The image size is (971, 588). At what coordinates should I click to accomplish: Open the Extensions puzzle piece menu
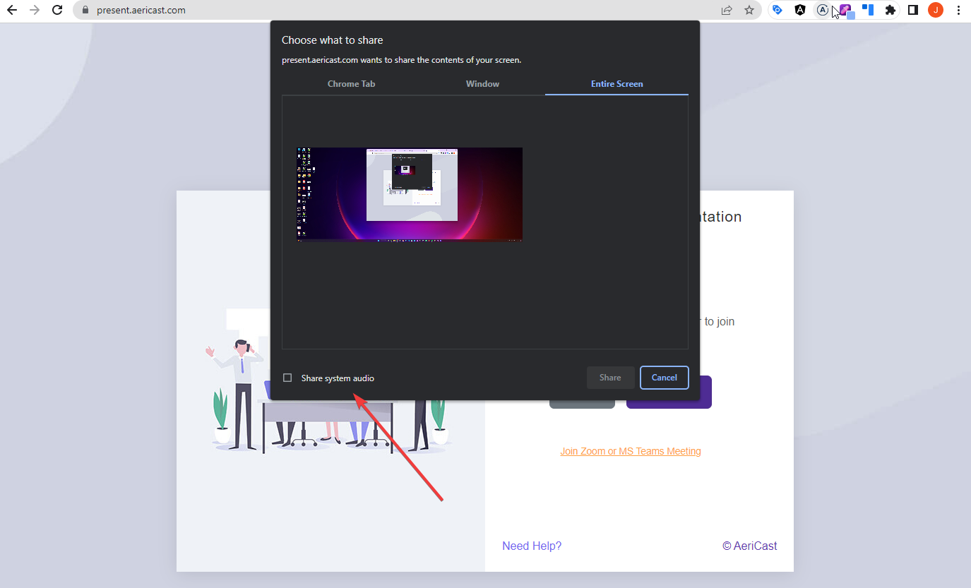890,10
